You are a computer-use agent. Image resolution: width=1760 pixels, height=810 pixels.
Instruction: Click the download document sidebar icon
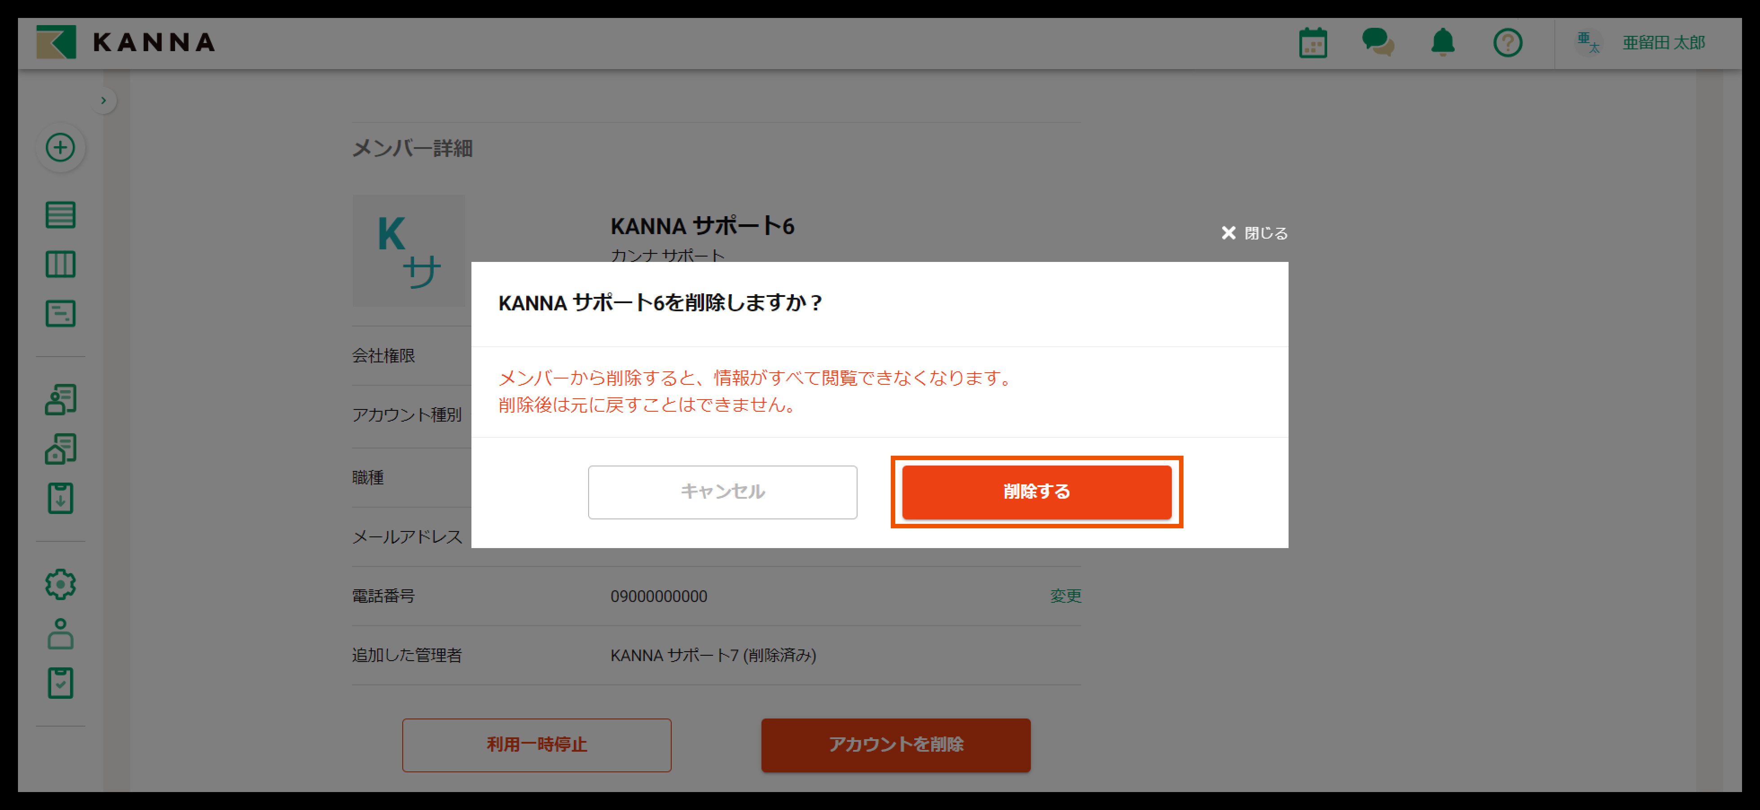pyautogui.click(x=60, y=499)
